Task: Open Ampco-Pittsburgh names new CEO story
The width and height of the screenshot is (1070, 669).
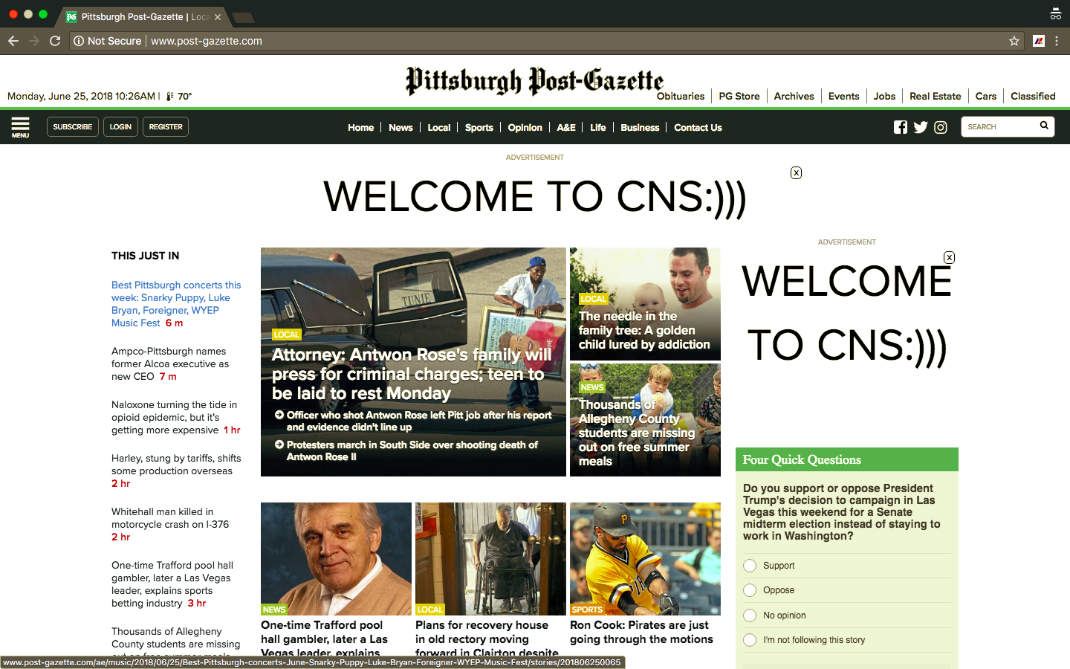Action: (170, 364)
